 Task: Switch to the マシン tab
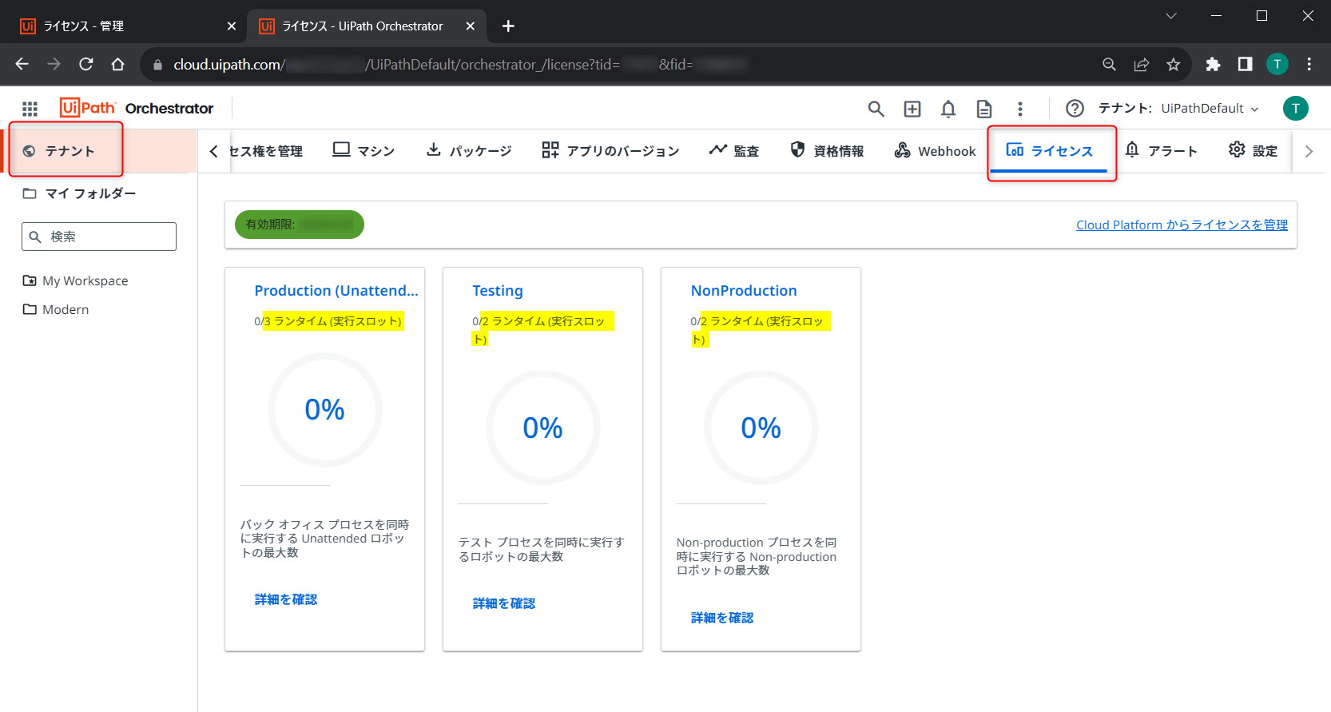(364, 151)
